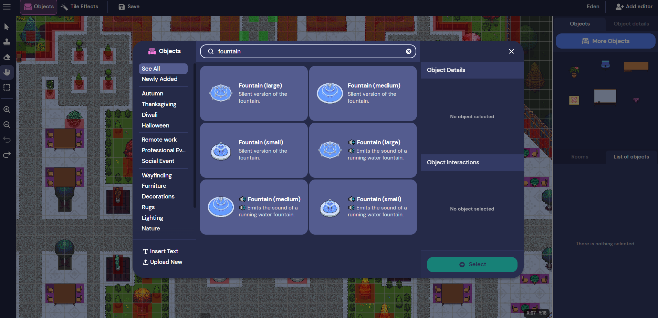Clear the fountain search text
Image resolution: width=658 pixels, height=318 pixels.
point(408,51)
